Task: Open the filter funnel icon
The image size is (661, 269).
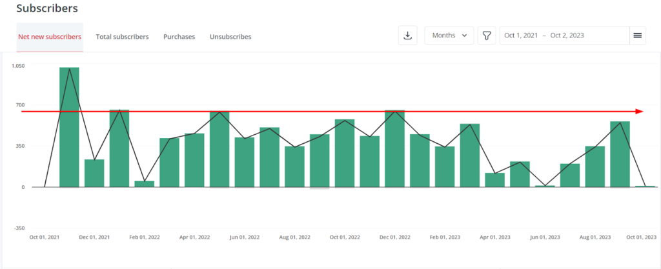Action: tap(486, 35)
